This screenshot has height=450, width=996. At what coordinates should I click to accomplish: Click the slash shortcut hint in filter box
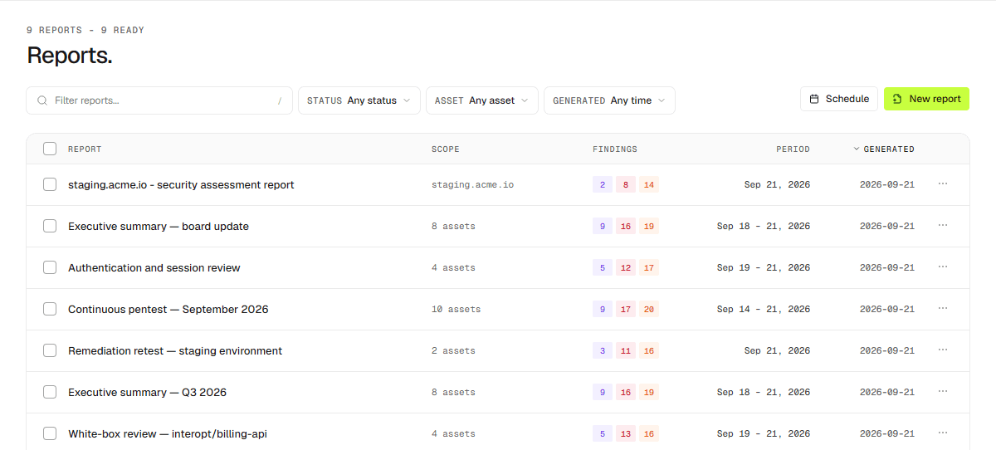pos(280,101)
